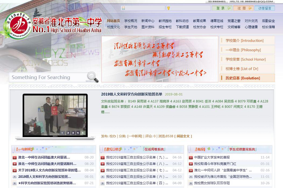
Task: Open the 在线阅卷系统 link
Action: pyautogui.click(x=154, y=149)
